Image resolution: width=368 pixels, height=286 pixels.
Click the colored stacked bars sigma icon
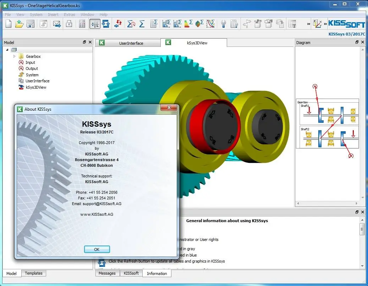point(188,24)
